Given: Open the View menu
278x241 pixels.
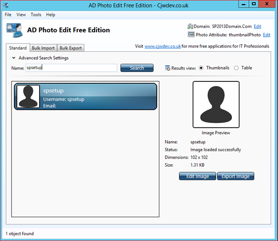Looking at the screenshot, I should [21, 15].
